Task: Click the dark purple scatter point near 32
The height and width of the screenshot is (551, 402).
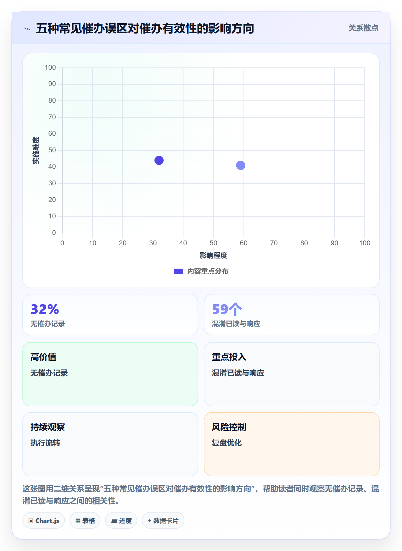Action: [x=159, y=160]
